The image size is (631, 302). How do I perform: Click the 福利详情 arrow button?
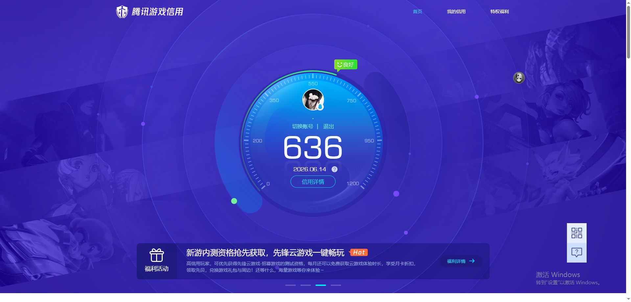click(461, 261)
